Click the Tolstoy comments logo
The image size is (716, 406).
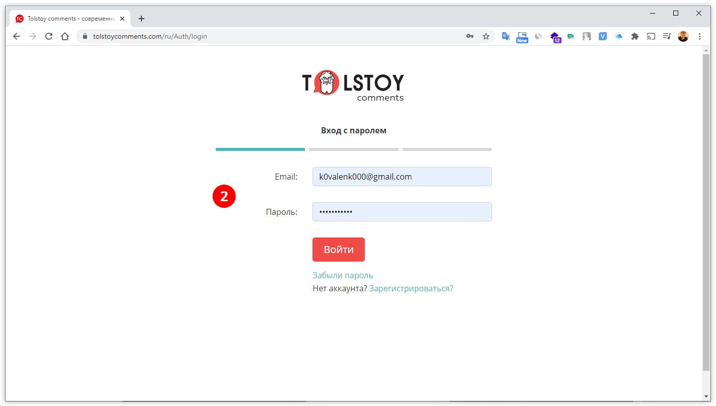coord(353,86)
